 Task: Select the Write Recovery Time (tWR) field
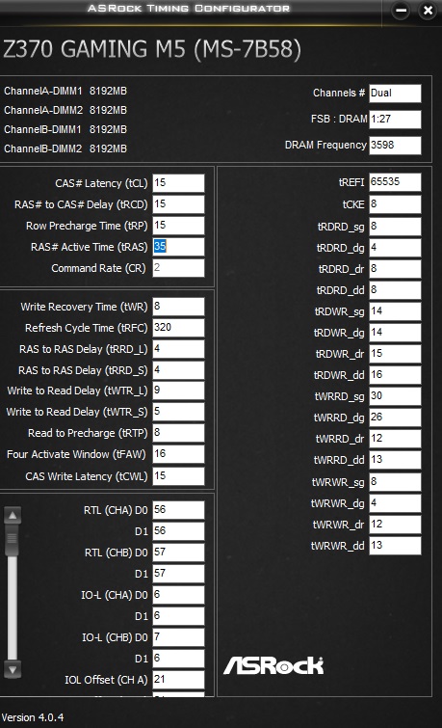178,307
